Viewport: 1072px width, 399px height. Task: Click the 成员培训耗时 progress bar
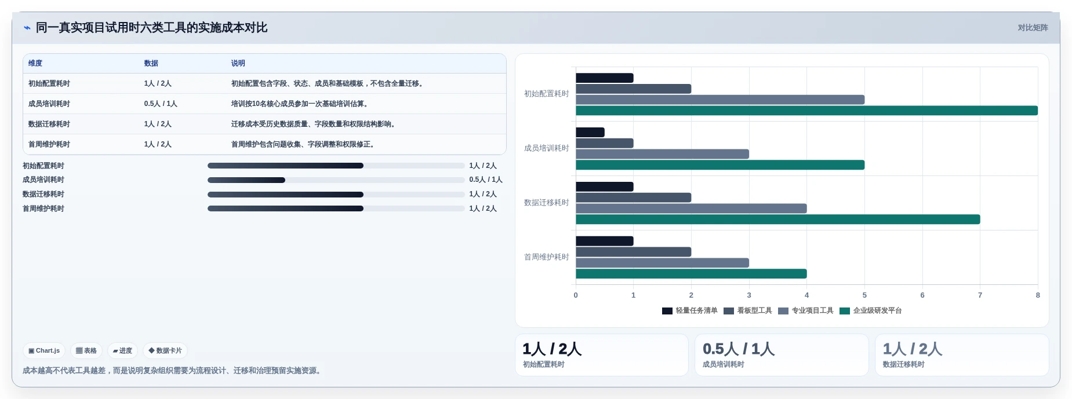(336, 180)
